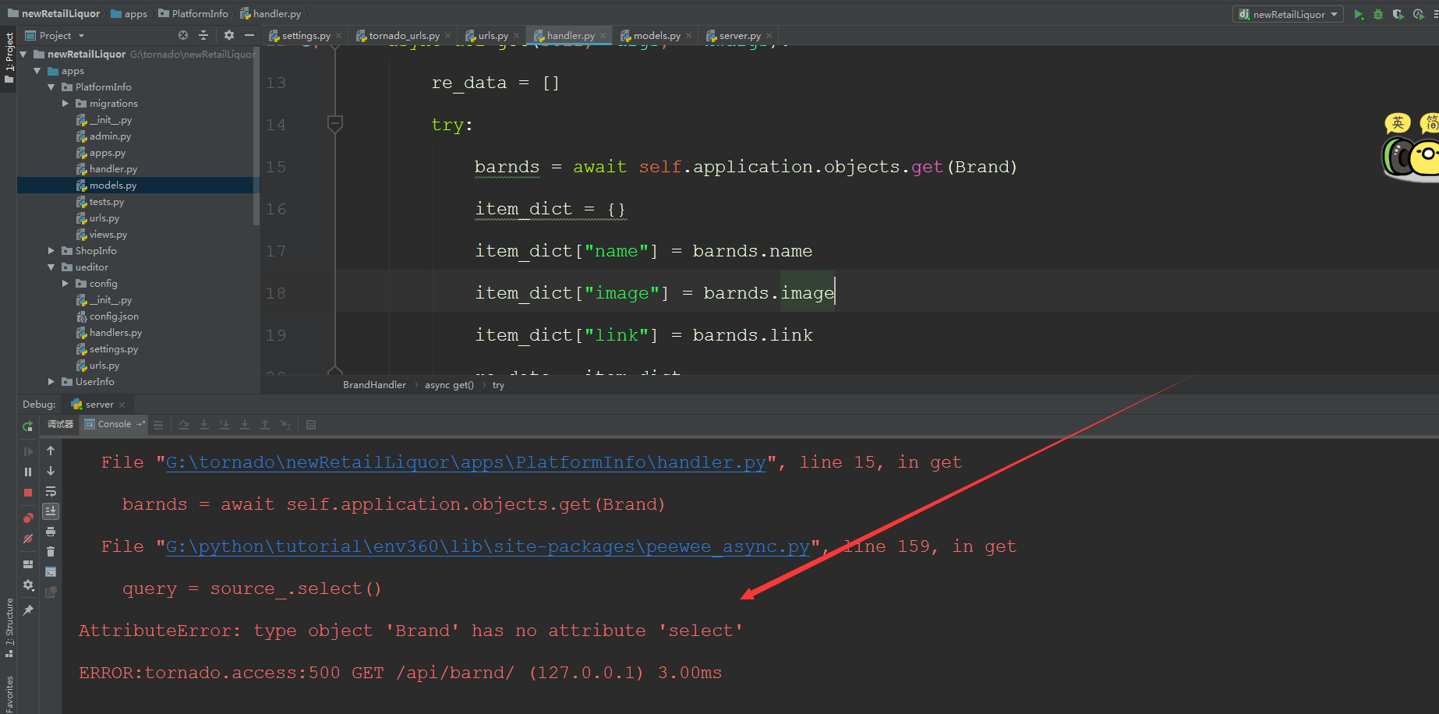Expand the ShopInfo folder

[51, 250]
